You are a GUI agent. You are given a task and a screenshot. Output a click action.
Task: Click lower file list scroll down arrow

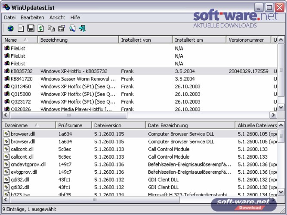(x=281, y=192)
